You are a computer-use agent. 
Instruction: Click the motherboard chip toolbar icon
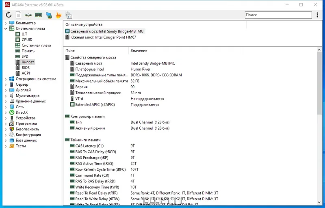(28, 15)
